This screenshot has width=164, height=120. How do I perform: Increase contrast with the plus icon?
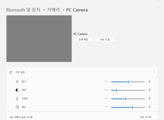click(x=149, y=90)
